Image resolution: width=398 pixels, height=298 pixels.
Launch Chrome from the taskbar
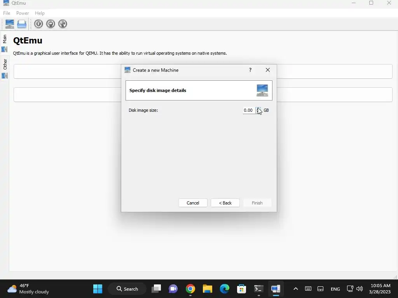pyautogui.click(x=190, y=289)
